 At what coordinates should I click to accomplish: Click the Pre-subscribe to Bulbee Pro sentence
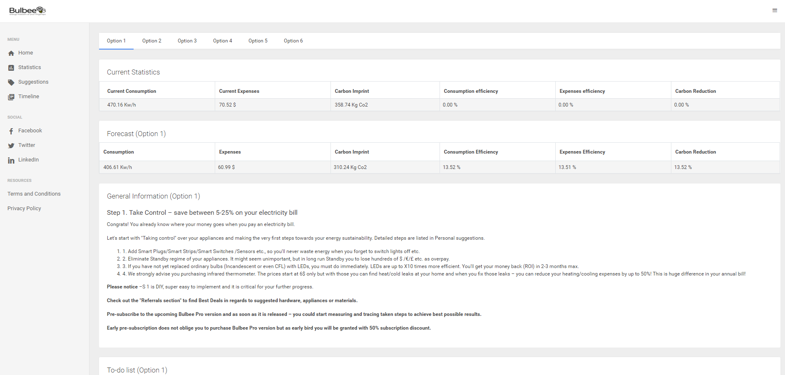pyautogui.click(x=294, y=314)
